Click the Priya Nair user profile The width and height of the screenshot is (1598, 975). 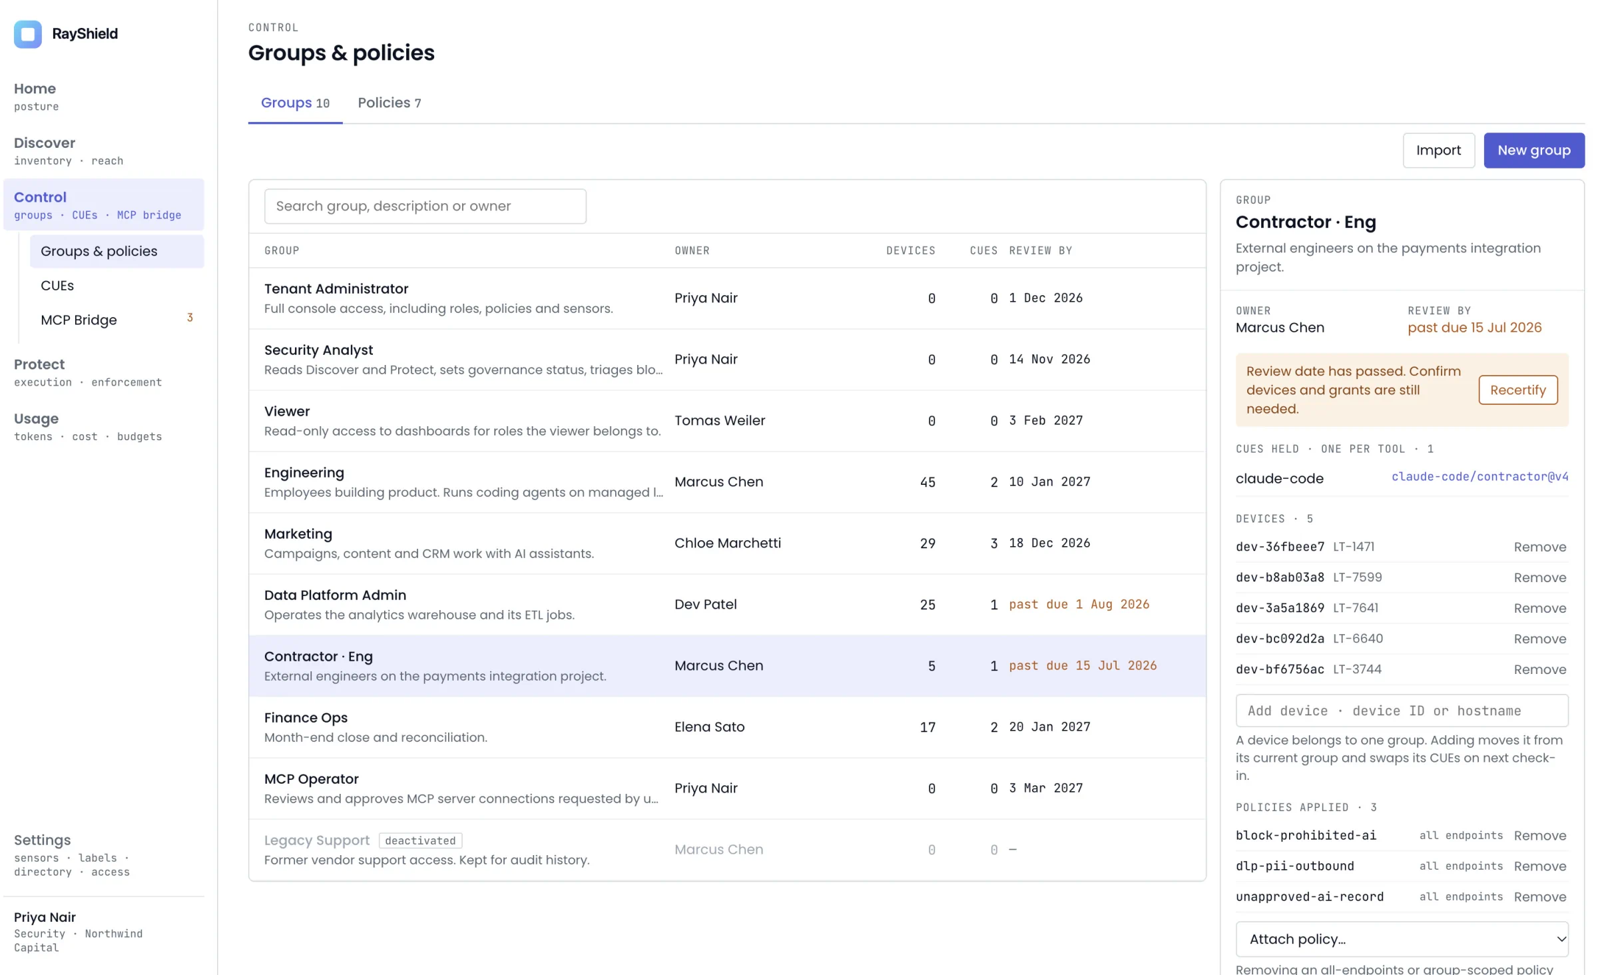click(103, 931)
